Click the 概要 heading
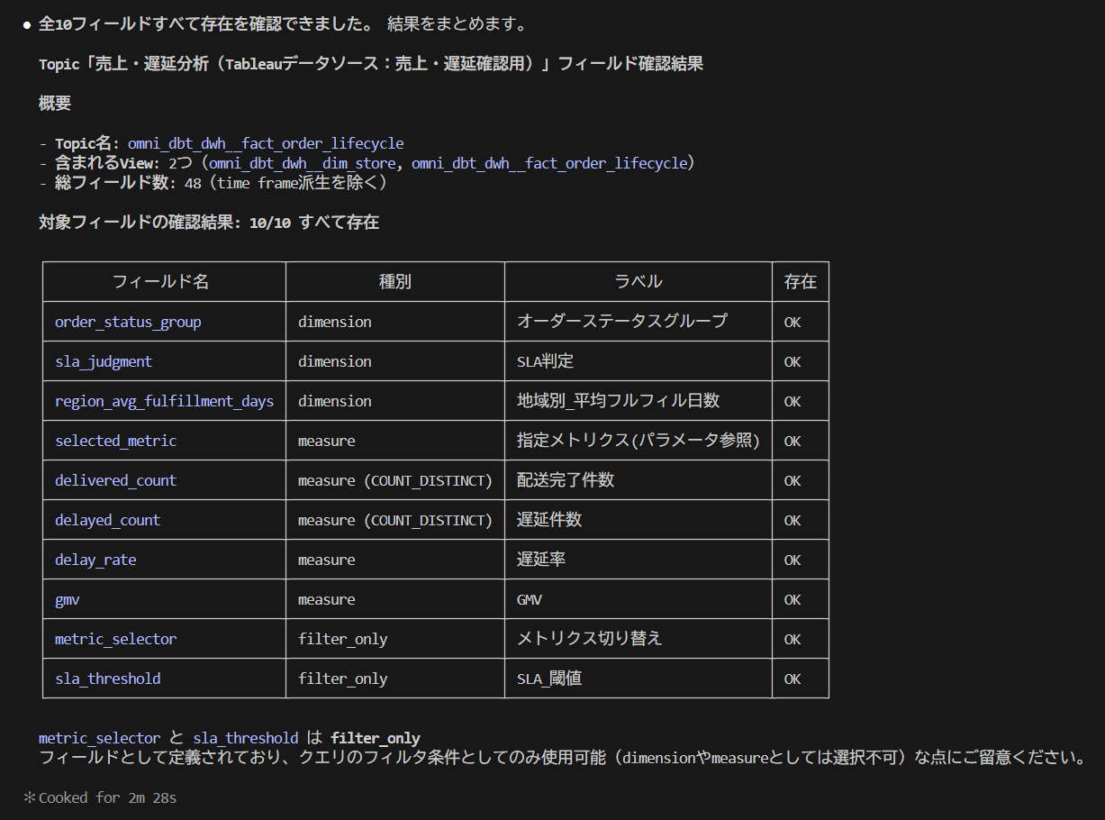Screen dimensions: 1105x820 coord(55,104)
